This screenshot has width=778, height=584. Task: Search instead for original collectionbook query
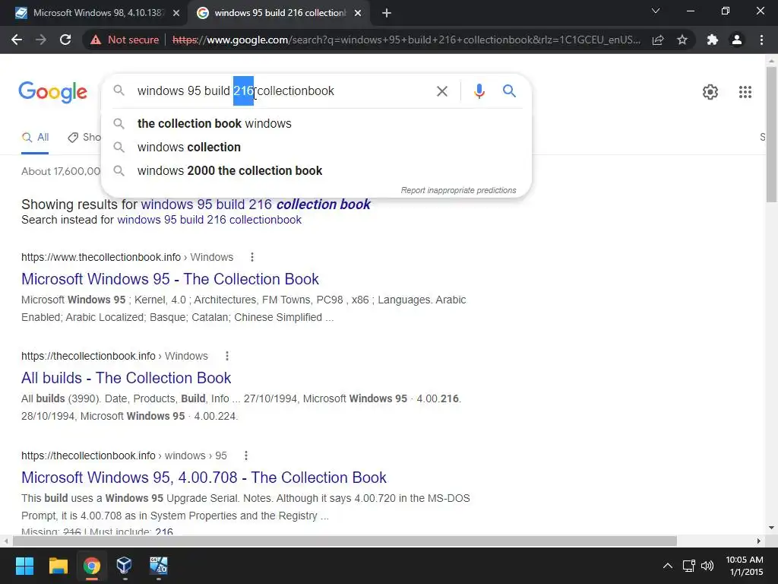point(209,220)
